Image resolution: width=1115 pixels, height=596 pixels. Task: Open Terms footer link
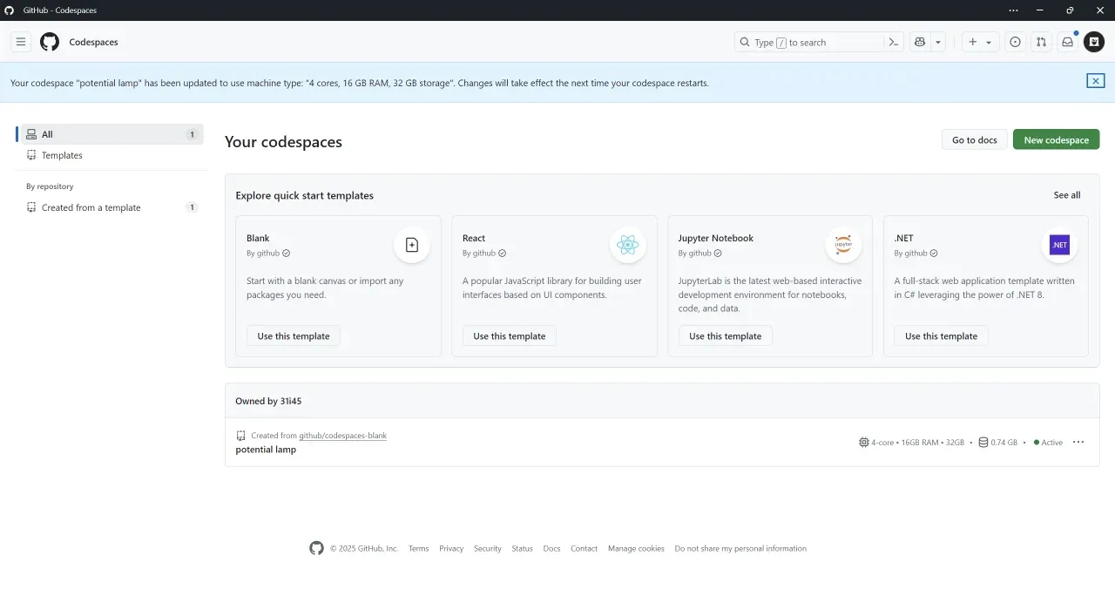pos(418,549)
